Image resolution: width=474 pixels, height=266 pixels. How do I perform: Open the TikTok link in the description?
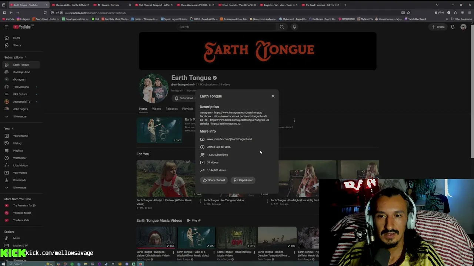point(239,120)
